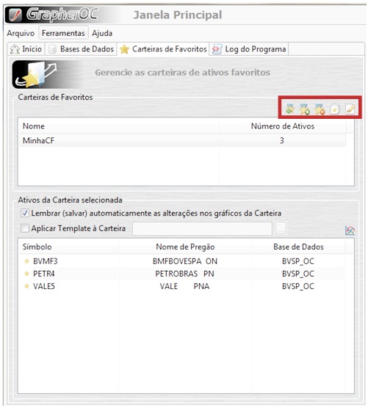Select the MinhaCF portfolio row

click(x=183, y=140)
